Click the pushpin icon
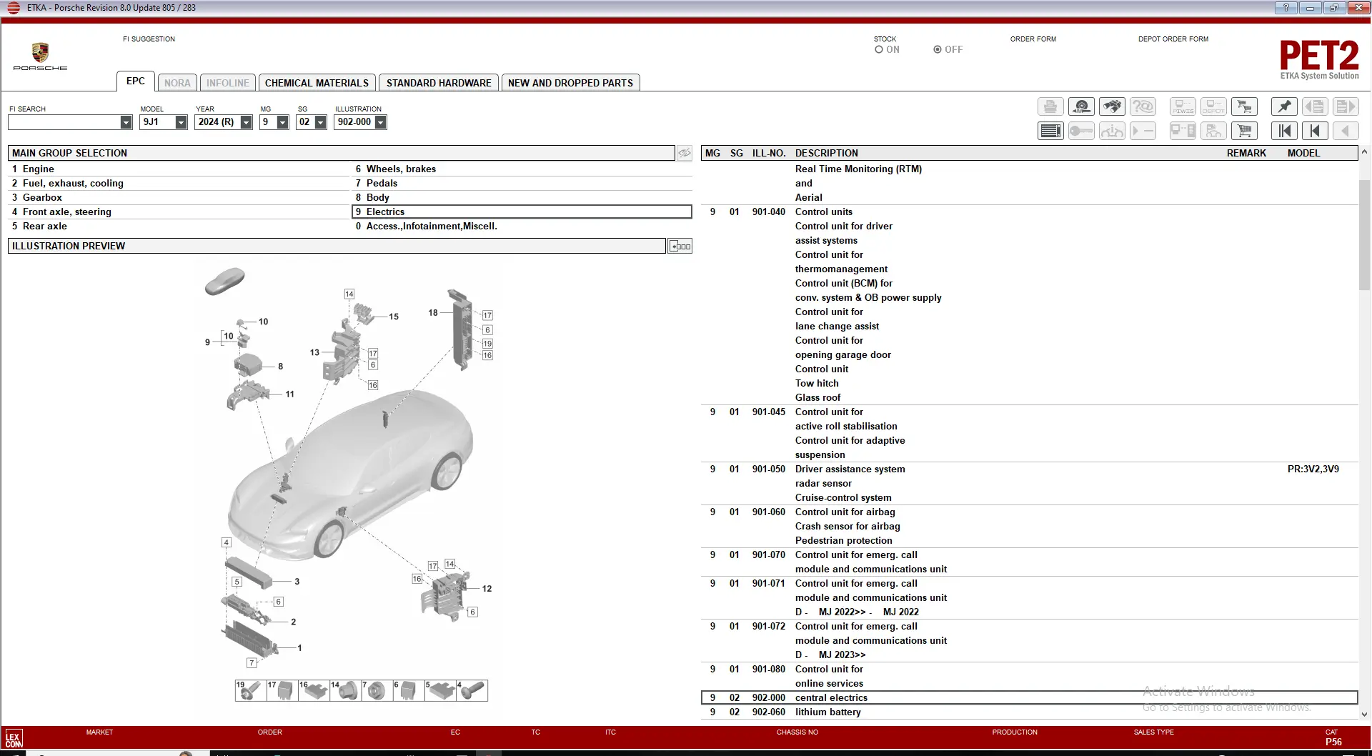The image size is (1372, 756). (x=1284, y=107)
